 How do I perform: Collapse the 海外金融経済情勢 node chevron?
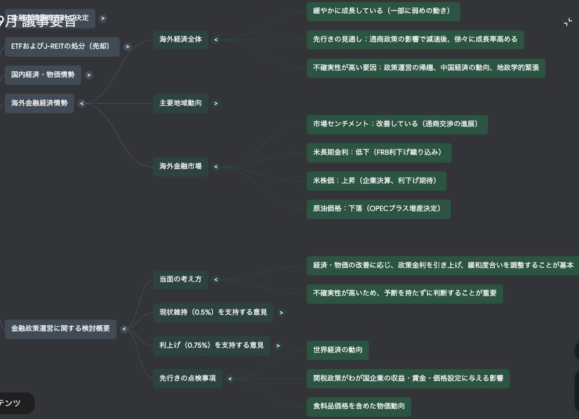(81, 104)
